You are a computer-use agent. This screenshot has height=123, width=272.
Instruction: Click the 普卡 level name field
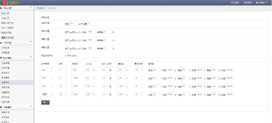pos(47,70)
